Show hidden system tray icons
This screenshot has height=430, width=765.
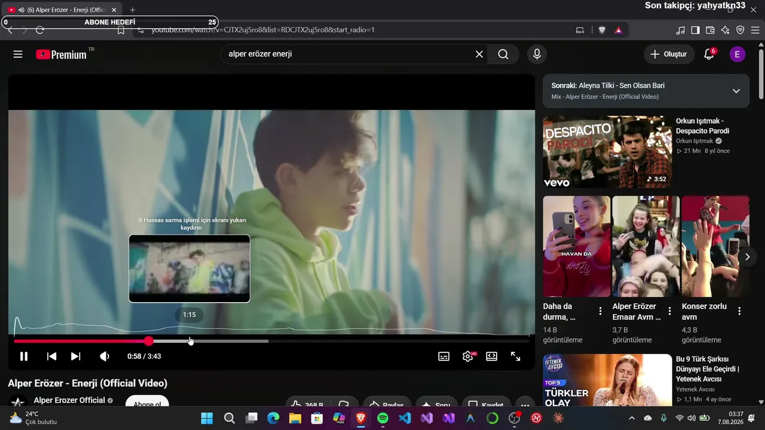[x=632, y=418]
